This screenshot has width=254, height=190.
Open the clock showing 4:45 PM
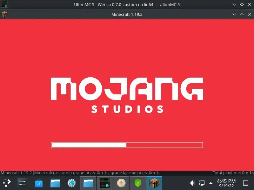click(226, 183)
